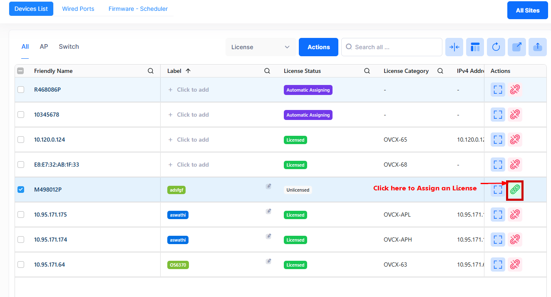Click unassign license icon for 10.120.0.124
Viewport: 551px width, 297px height.
(515, 140)
